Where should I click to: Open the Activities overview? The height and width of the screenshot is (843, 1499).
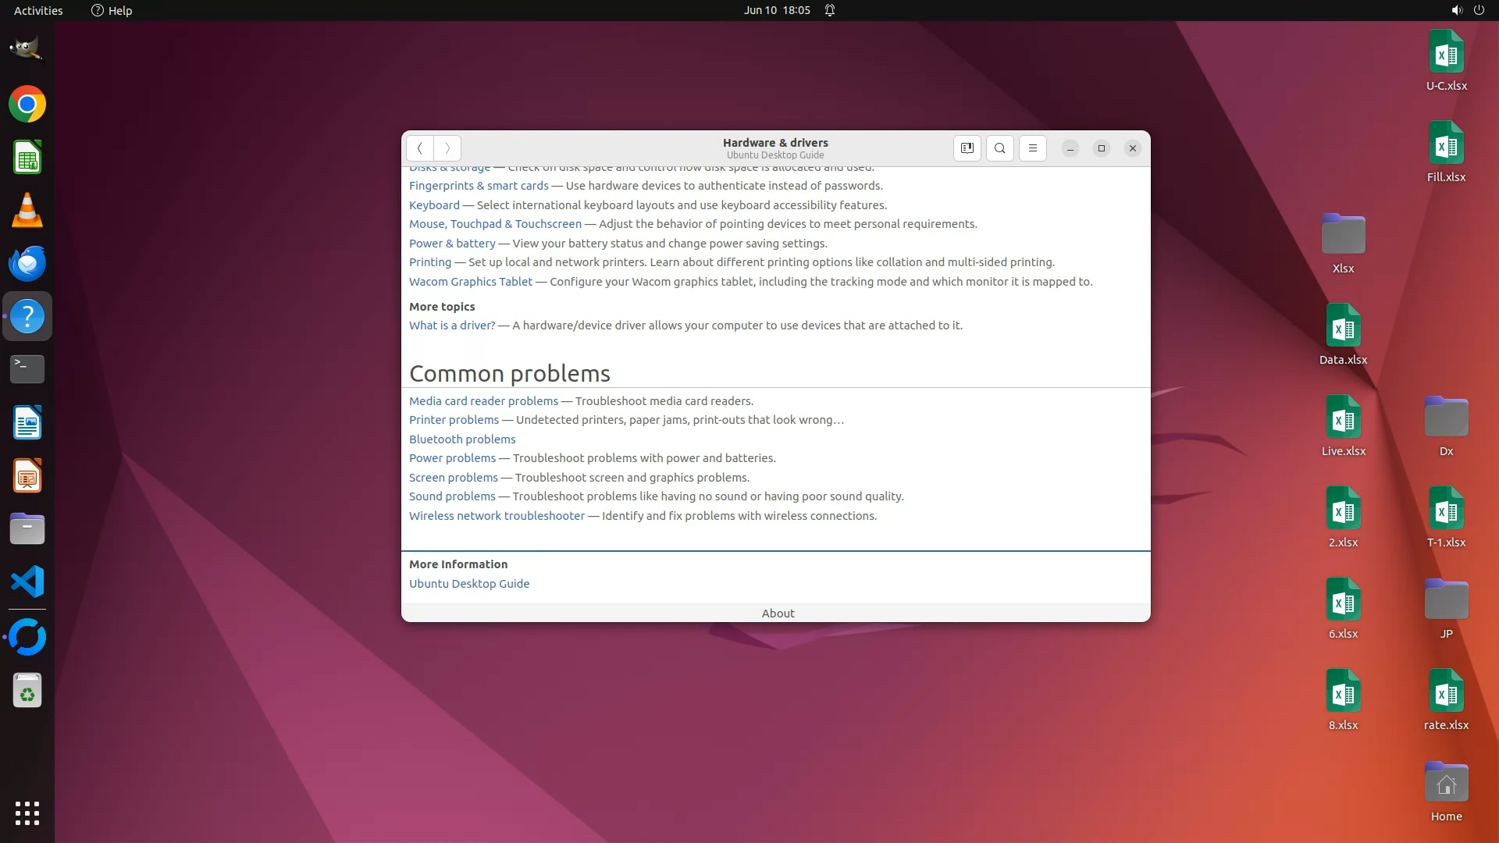point(38,10)
